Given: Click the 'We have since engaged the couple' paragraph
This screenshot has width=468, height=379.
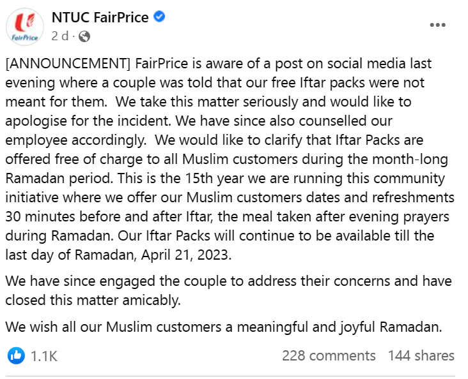Looking at the screenshot, I should 229,290.
